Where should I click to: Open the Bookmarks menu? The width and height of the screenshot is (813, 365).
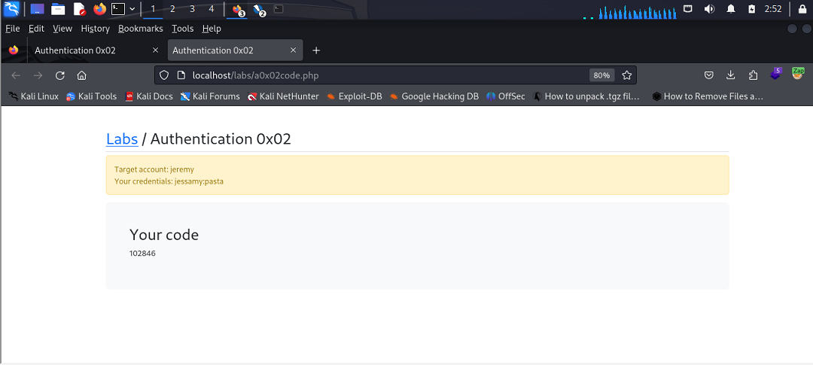141,29
